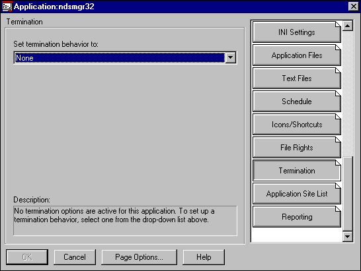Close the Application:ndsmgr32 dialog
This screenshot has height=271, width=361.
pos(353,7)
